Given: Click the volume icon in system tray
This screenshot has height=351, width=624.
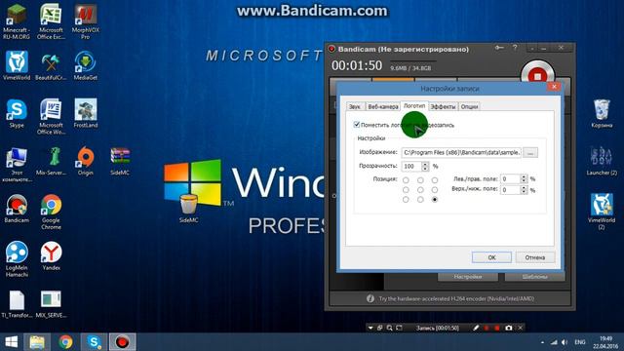Looking at the screenshot, I should point(565,342).
